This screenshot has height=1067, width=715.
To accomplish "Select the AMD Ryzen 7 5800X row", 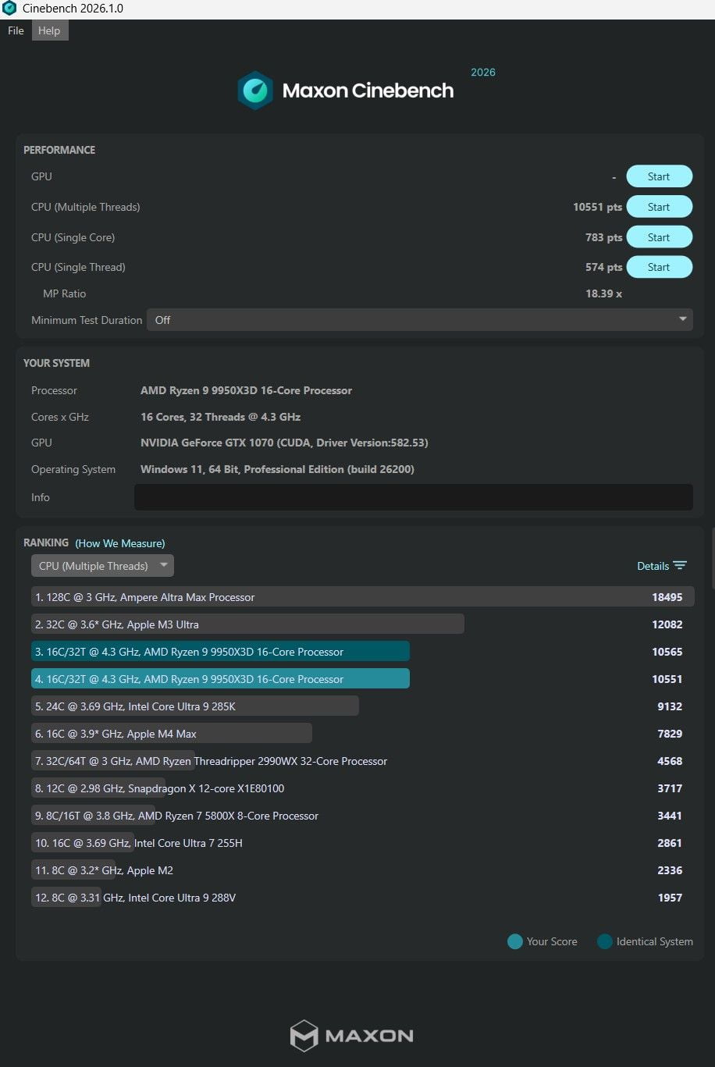I will (362, 816).
